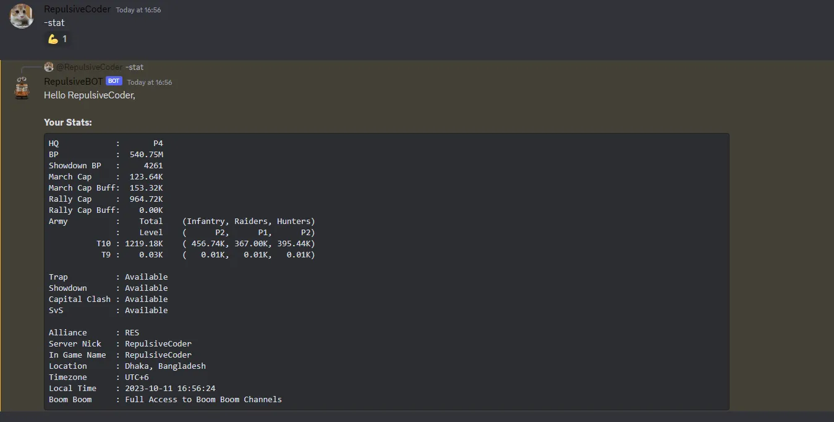834x422 pixels.
Task: Click the Rally Cap value 964.72K
Action: click(147, 199)
